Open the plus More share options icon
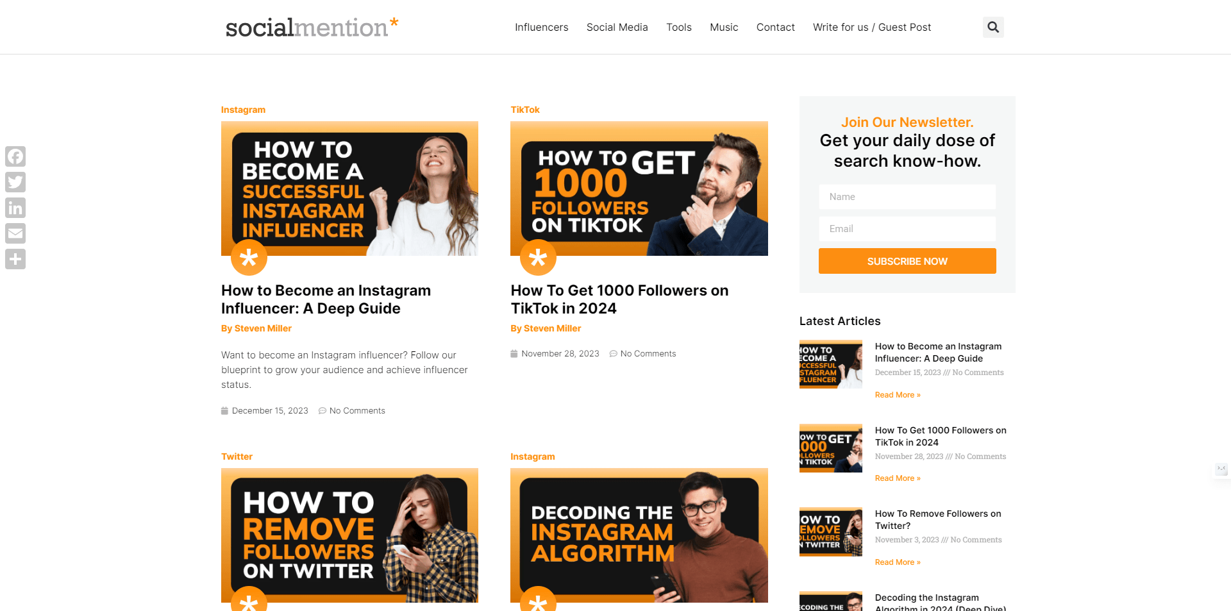The height and width of the screenshot is (611, 1231). pos(15,259)
